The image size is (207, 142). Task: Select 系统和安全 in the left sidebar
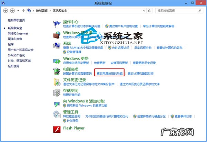tap(15, 28)
